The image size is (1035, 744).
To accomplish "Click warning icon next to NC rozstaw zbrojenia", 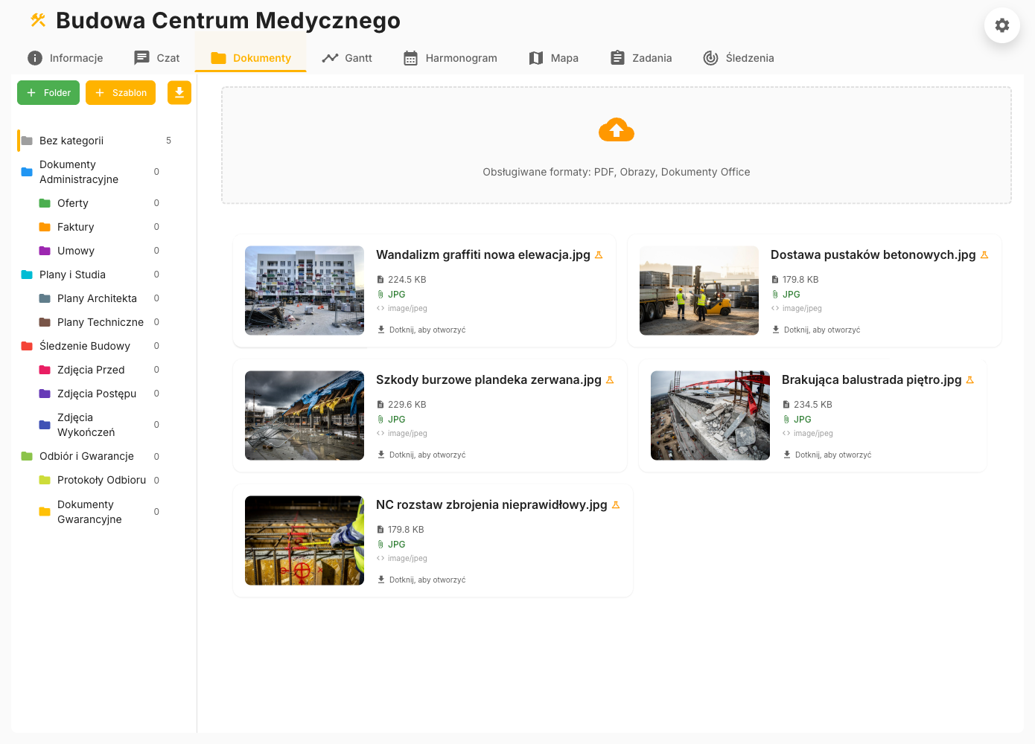I will pyautogui.click(x=616, y=505).
